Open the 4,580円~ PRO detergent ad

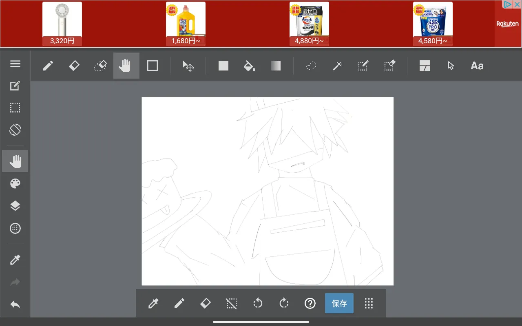[x=433, y=24]
